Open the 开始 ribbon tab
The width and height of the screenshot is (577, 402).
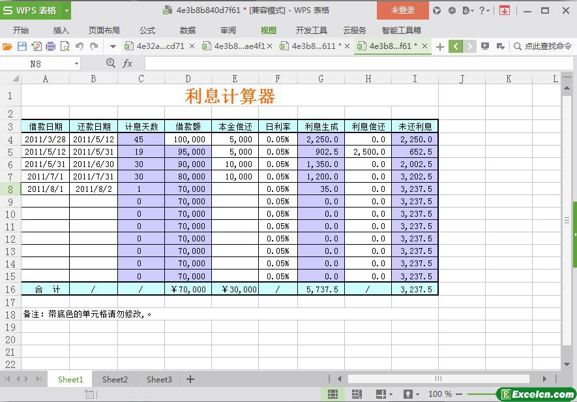(21, 30)
